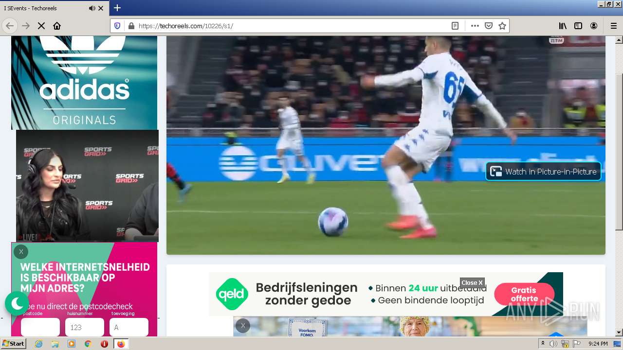
Task: Open the SportsGrid video thumbnail
Action: coord(87,186)
